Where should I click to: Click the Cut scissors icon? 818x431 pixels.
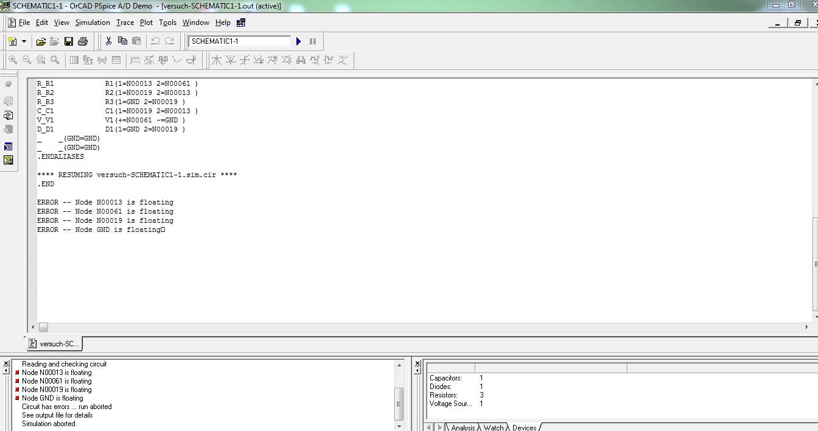(x=108, y=41)
